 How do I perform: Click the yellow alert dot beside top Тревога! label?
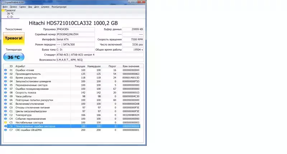pyautogui.click(x=3, y=10)
